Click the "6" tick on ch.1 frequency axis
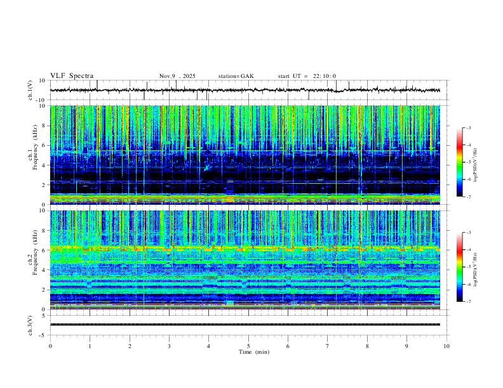 click(x=44, y=145)
